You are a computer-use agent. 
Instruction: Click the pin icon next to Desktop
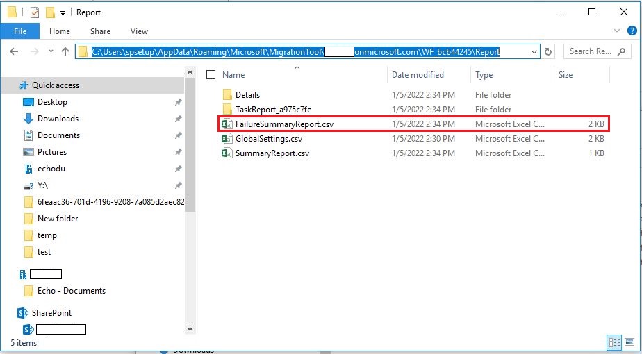pyautogui.click(x=178, y=102)
